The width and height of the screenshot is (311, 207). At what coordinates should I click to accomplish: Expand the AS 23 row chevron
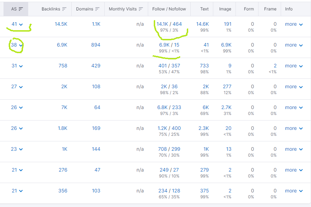21,150
